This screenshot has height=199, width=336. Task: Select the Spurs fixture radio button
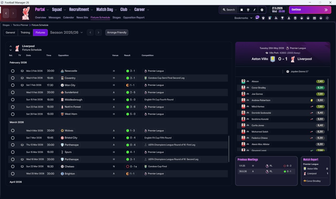click(13, 152)
